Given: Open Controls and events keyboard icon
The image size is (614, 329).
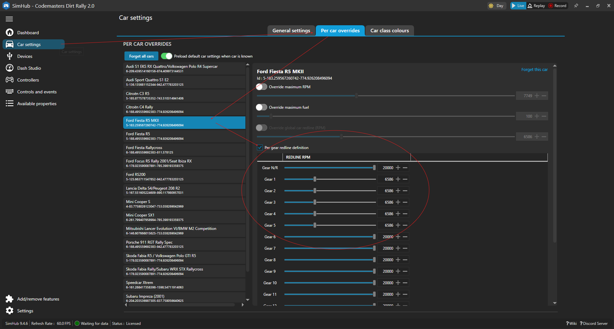Looking at the screenshot, I should click(10, 91).
